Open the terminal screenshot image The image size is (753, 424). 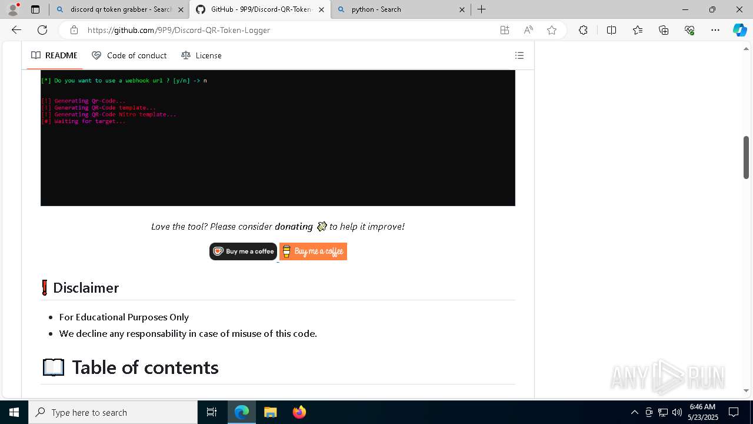coord(278,138)
